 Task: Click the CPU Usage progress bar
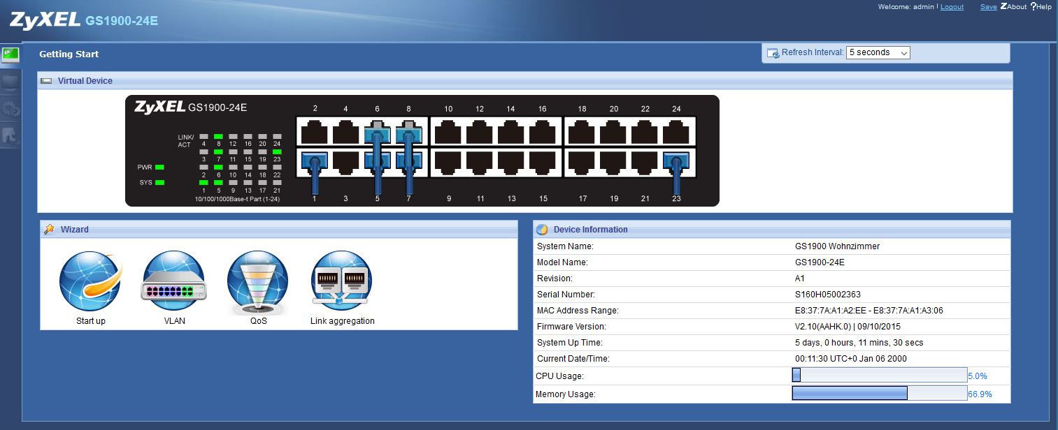880,376
